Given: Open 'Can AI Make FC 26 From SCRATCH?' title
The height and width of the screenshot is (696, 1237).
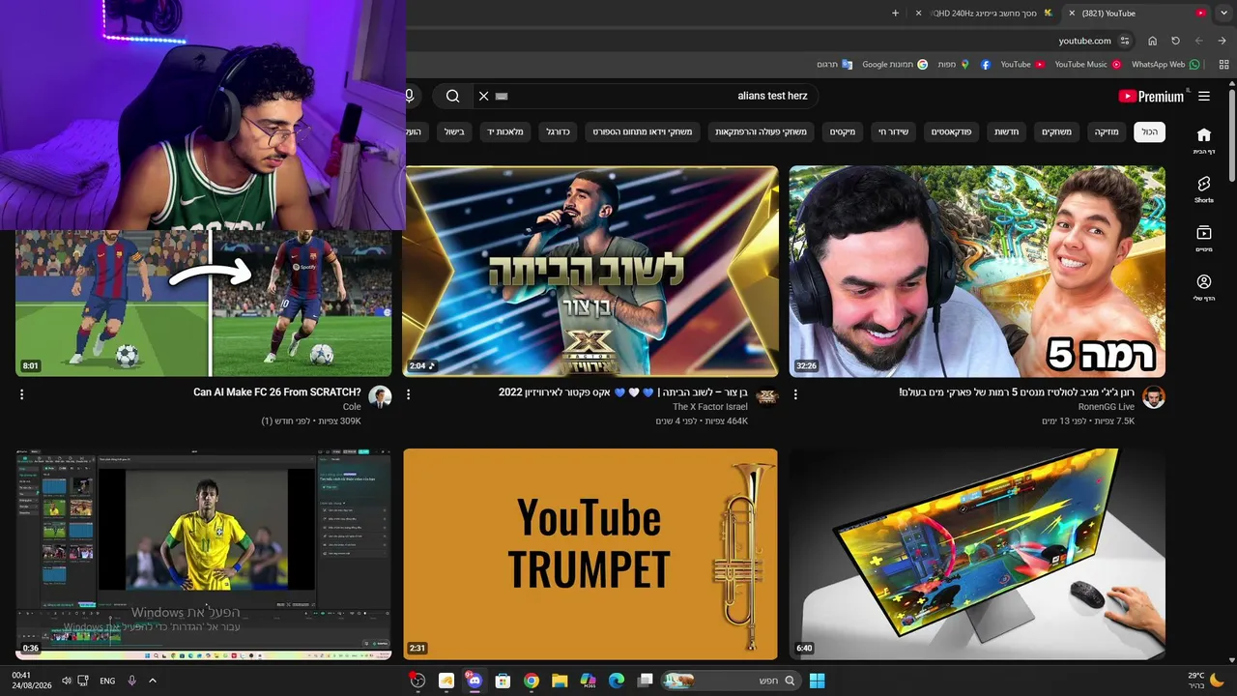Looking at the screenshot, I should (277, 392).
